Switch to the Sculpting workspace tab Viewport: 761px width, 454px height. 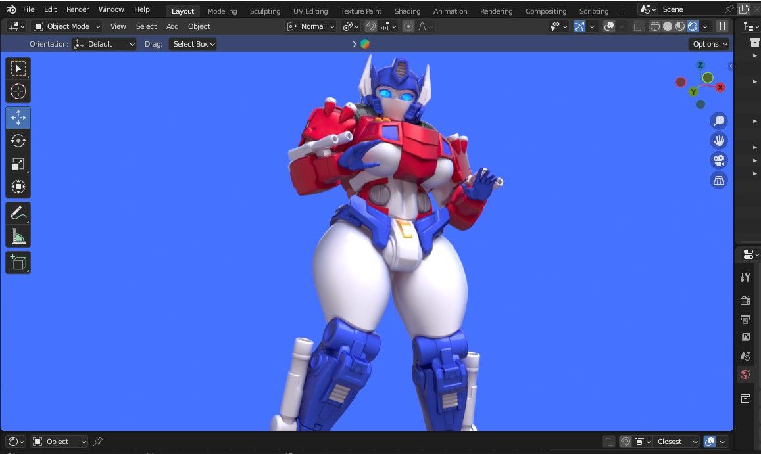click(x=265, y=11)
